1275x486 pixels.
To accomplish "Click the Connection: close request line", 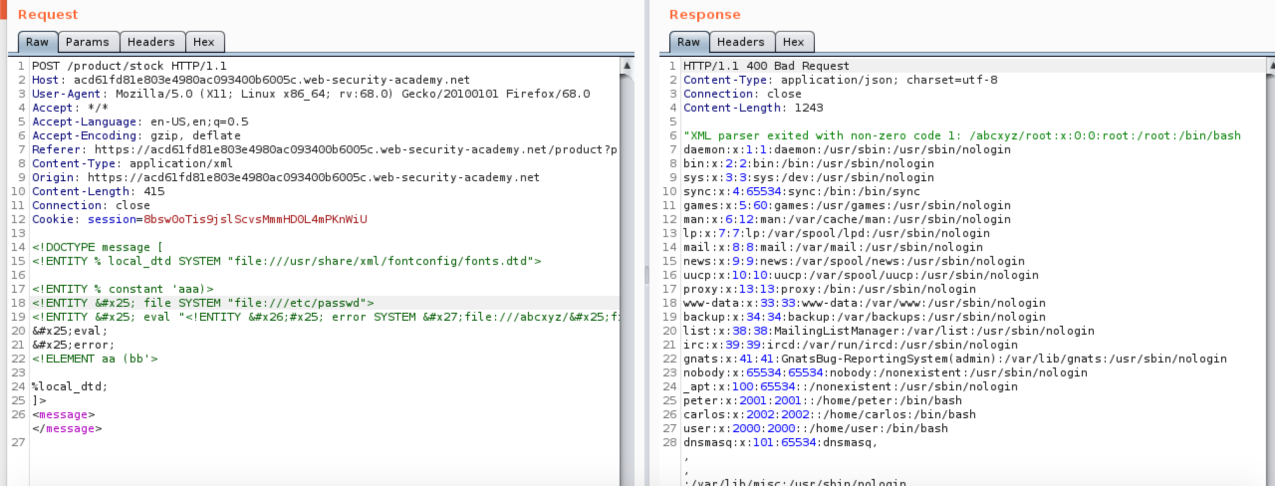I will (91, 205).
